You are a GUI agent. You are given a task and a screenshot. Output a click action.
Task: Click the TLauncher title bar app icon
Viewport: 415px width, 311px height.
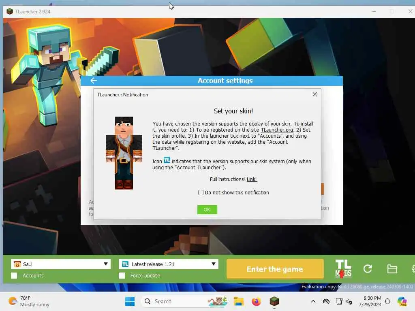click(x=10, y=11)
